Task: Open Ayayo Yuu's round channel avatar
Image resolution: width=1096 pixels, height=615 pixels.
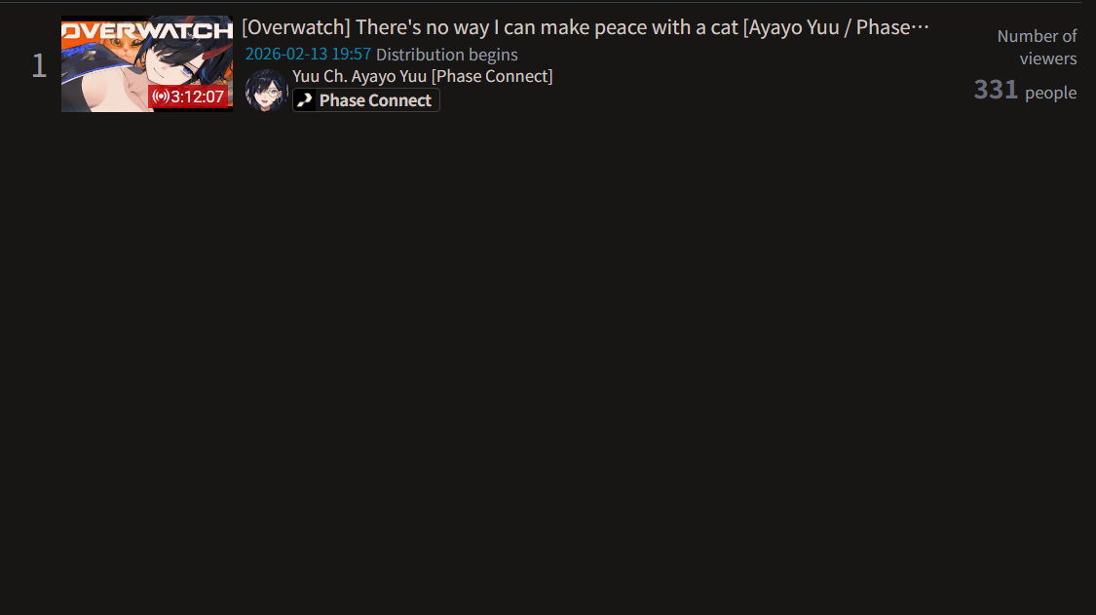Action: click(x=266, y=91)
